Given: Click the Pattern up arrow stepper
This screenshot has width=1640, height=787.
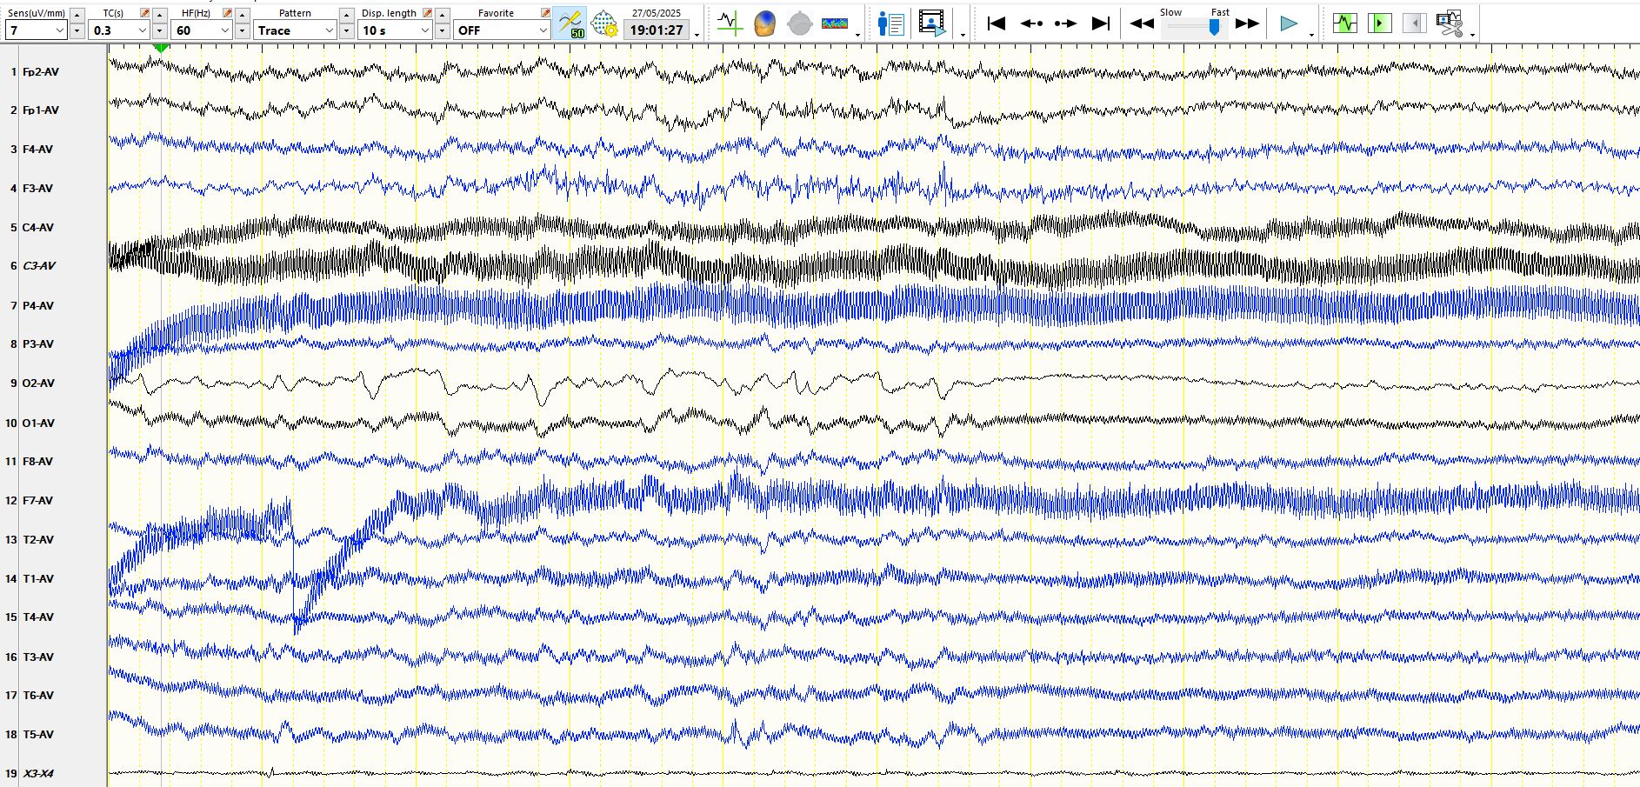Looking at the screenshot, I should pyautogui.click(x=346, y=15).
